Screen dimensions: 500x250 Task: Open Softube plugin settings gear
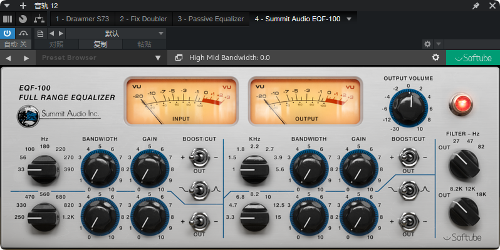(x=435, y=57)
